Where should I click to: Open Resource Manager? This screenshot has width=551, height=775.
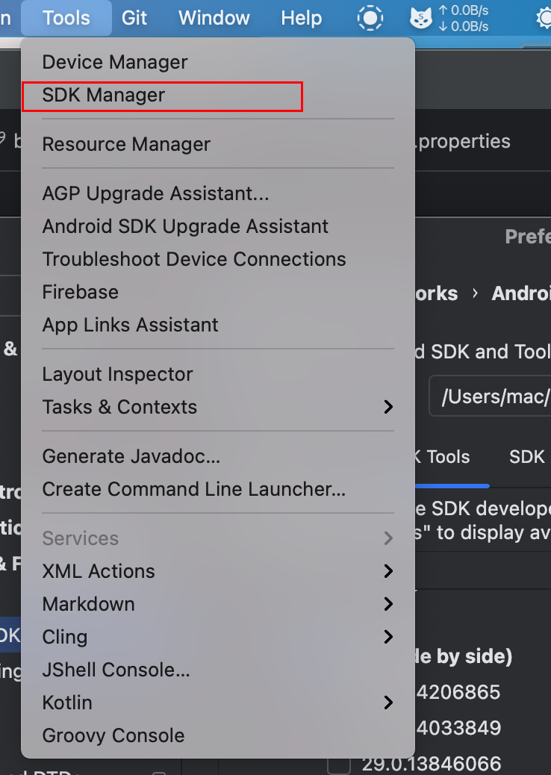pyautogui.click(x=218, y=144)
